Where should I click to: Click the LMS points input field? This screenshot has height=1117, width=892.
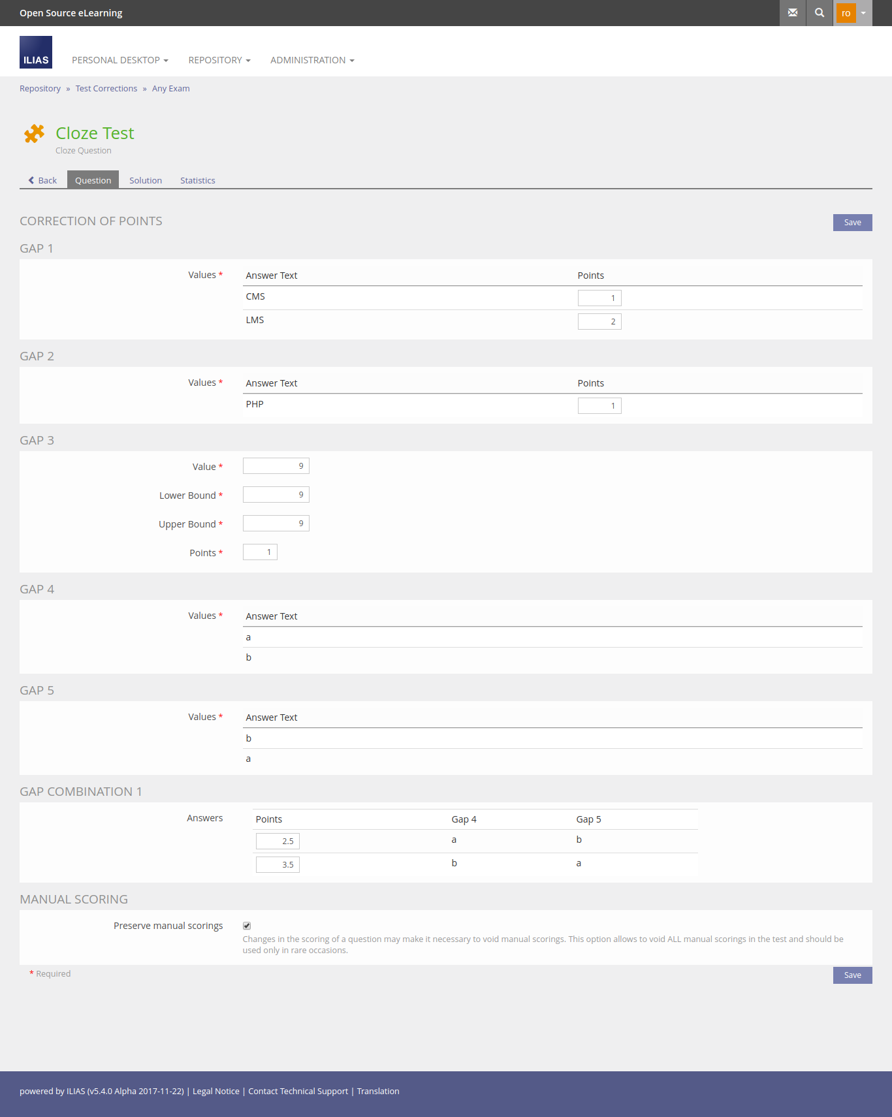(599, 322)
